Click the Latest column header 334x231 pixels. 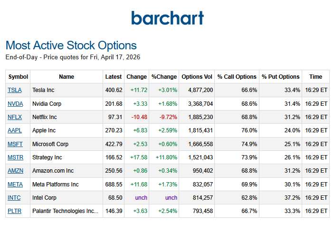coord(114,77)
